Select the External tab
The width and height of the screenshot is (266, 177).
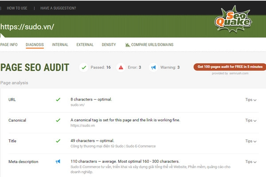(85, 45)
